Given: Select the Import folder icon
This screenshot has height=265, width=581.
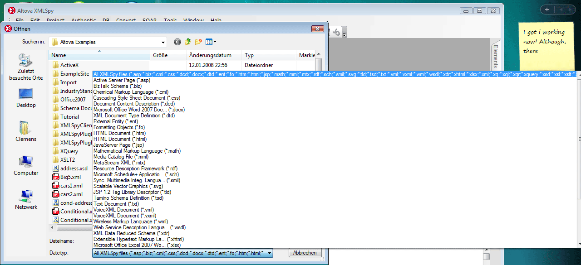Looking at the screenshot, I should pyautogui.click(x=55, y=82).
